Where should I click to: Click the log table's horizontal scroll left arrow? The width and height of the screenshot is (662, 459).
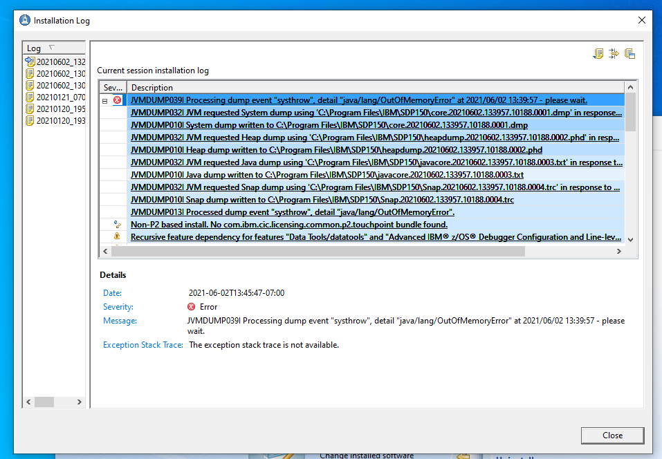coord(105,251)
